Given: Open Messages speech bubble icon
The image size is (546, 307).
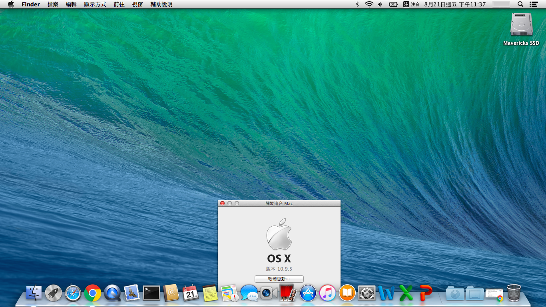Looking at the screenshot, I should [x=249, y=293].
